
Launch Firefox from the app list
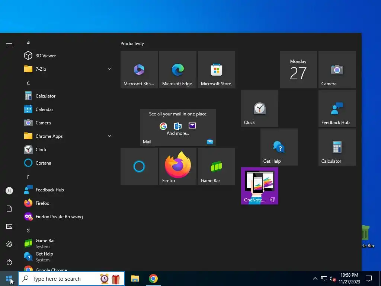[x=68, y=203]
